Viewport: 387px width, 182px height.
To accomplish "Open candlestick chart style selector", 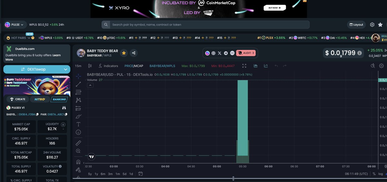I will (x=90, y=66).
